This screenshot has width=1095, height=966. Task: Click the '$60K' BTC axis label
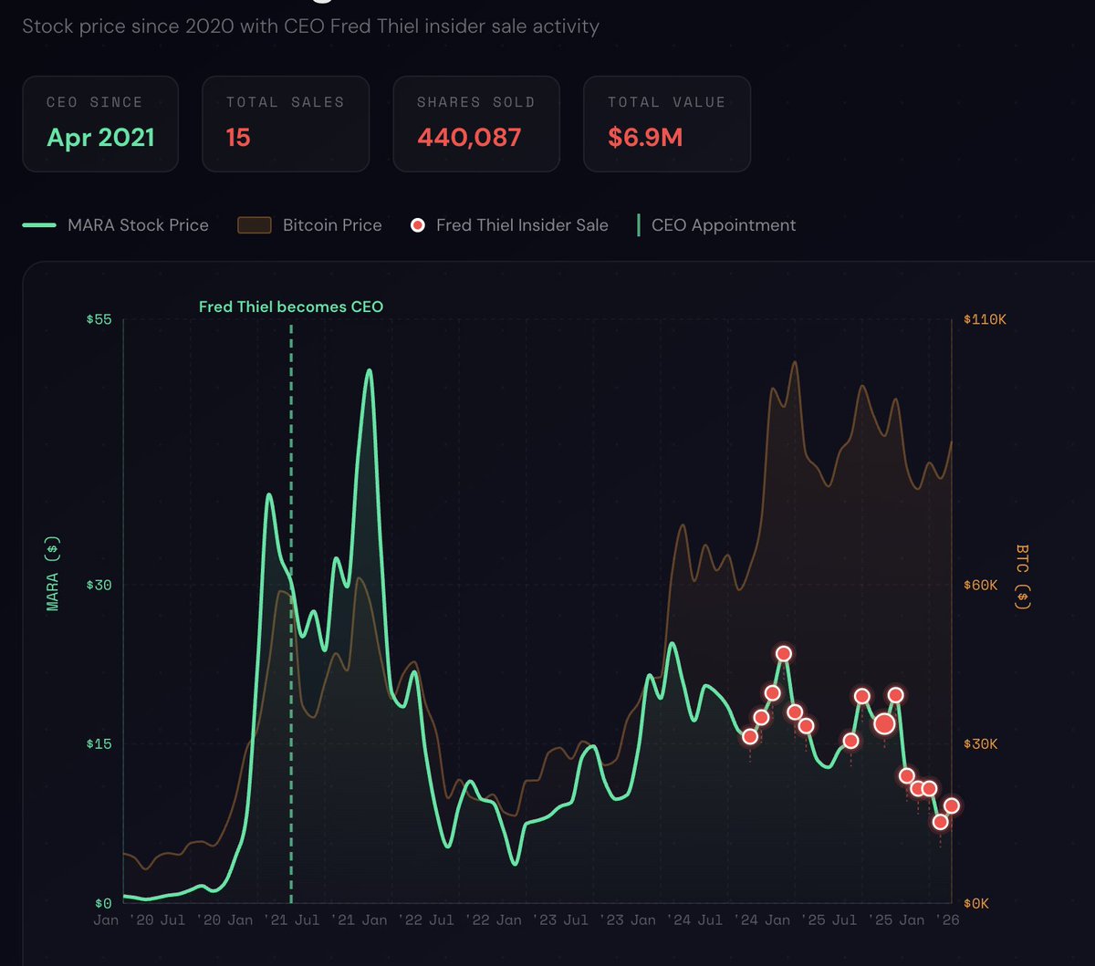click(981, 586)
